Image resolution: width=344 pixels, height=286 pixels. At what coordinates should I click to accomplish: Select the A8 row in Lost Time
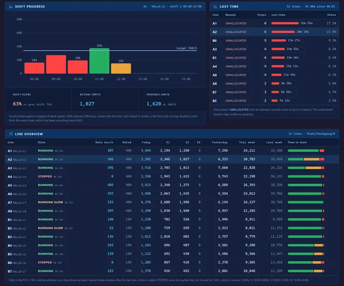[274, 84]
